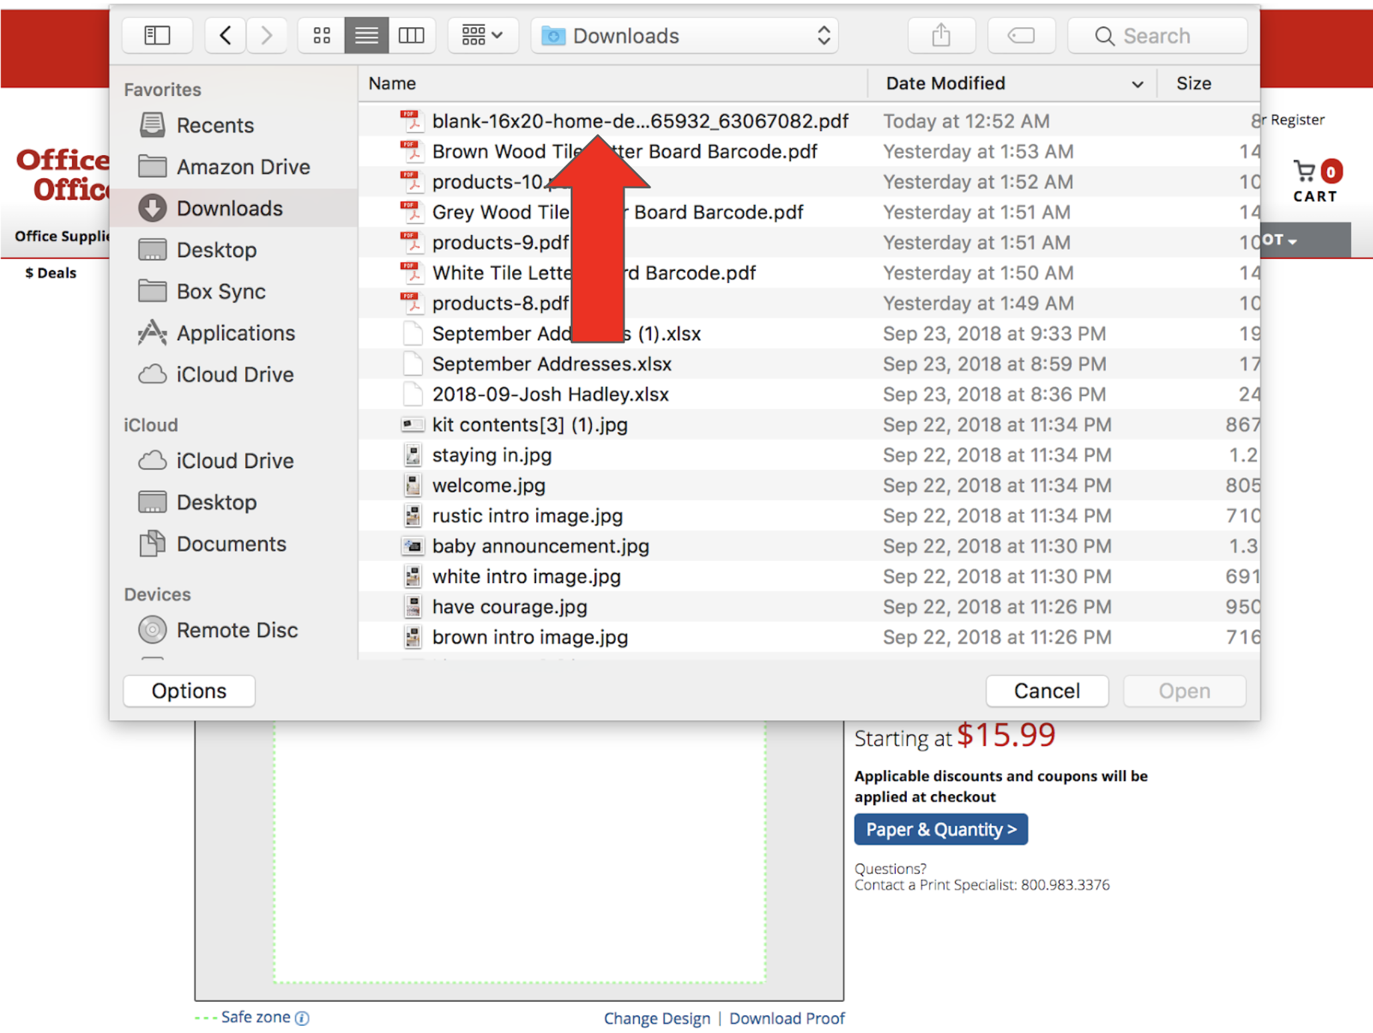Image resolution: width=1373 pixels, height=1033 pixels.
Task: Click the Safe zone info icon
Action: [x=302, y=1018]
